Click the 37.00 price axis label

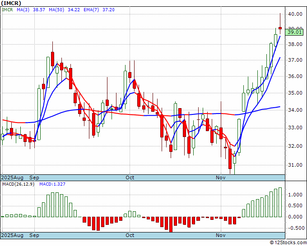click(x=295, y=60)
